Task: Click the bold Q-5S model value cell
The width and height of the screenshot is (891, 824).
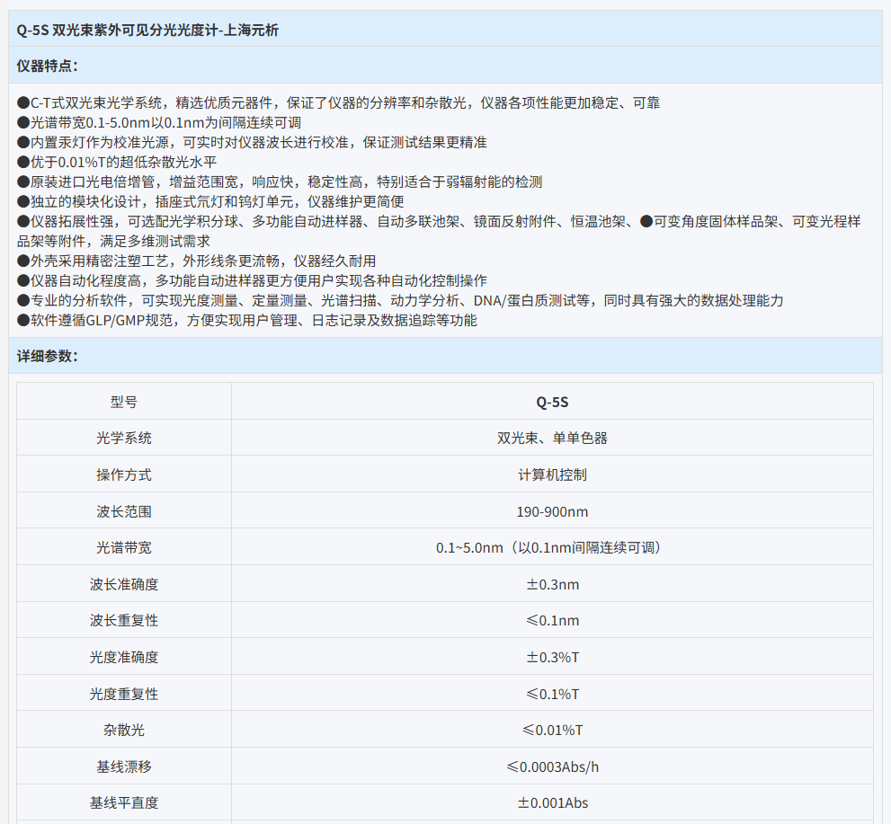Action: tap(552, 402)
